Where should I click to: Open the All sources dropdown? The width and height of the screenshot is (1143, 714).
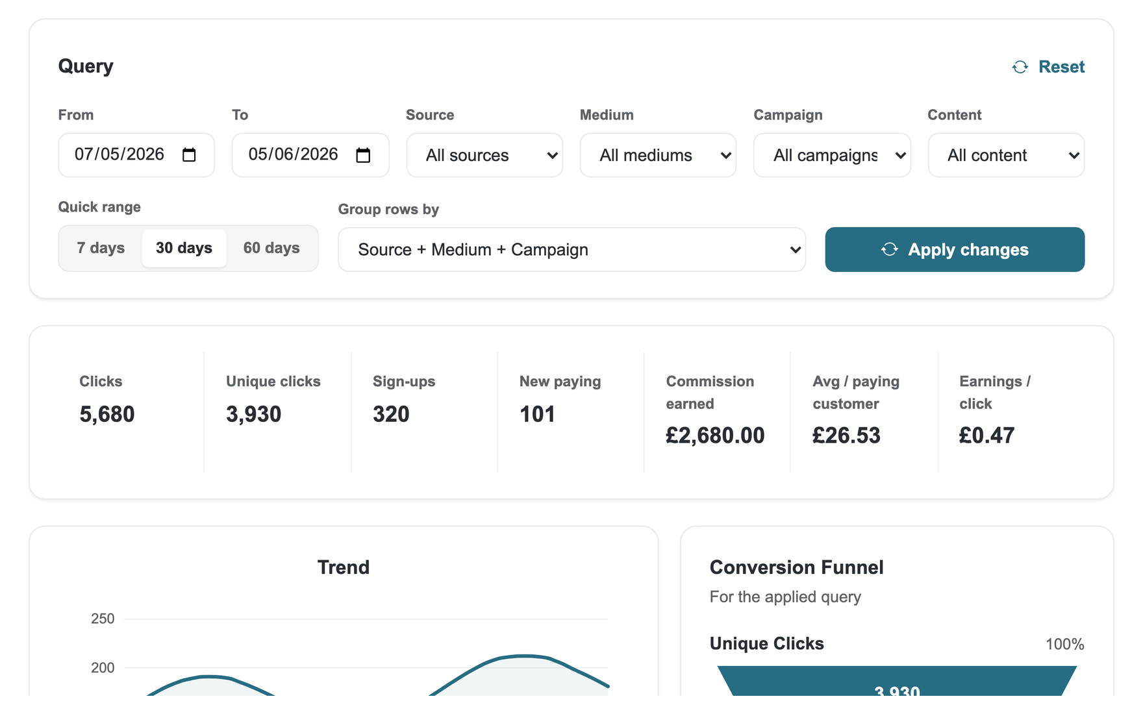tap(484, 155)
